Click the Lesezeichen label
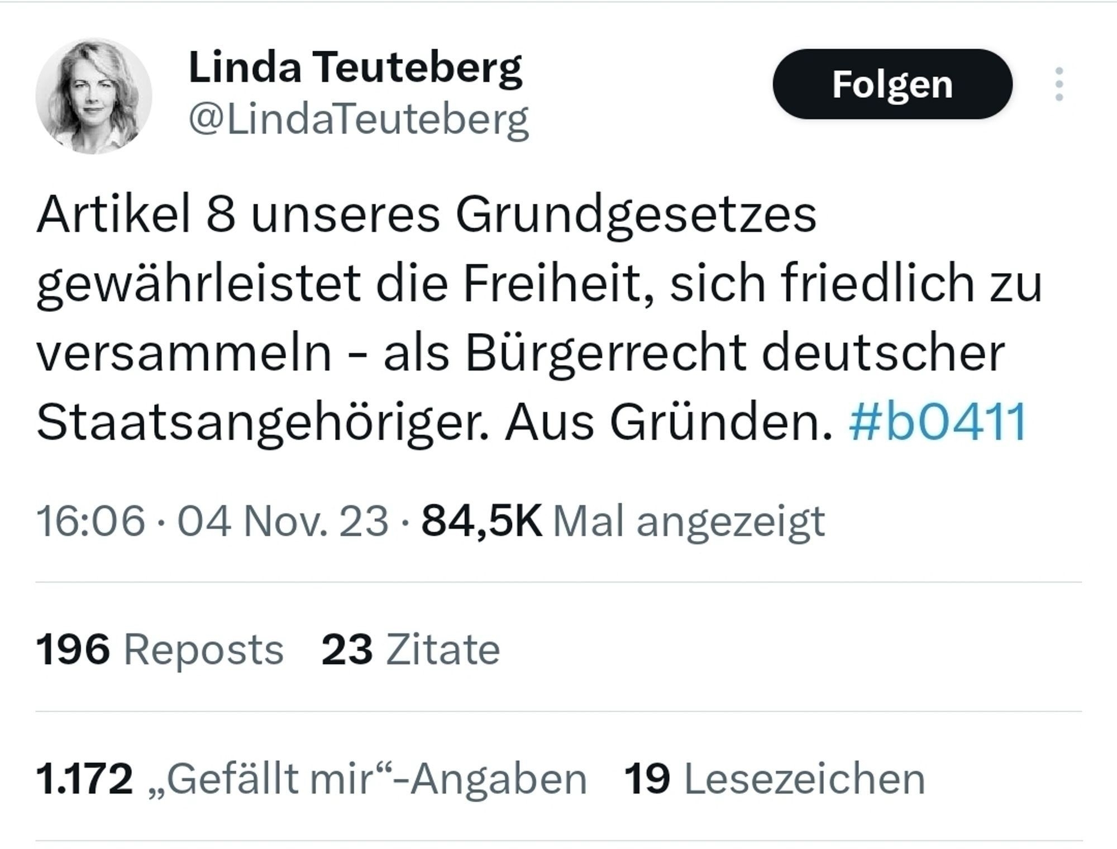 pyautogui.click(x=805, y=779)
